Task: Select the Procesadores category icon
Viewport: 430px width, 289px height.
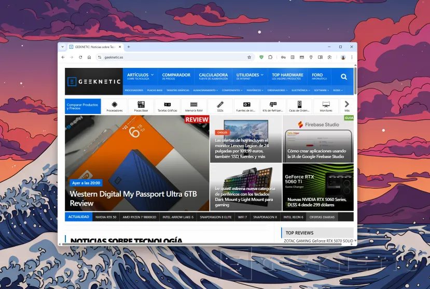Action: 114,106
